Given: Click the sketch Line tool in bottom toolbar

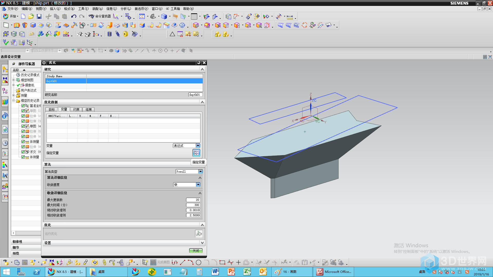Looking at the screenshot, I should pos(183,262).
